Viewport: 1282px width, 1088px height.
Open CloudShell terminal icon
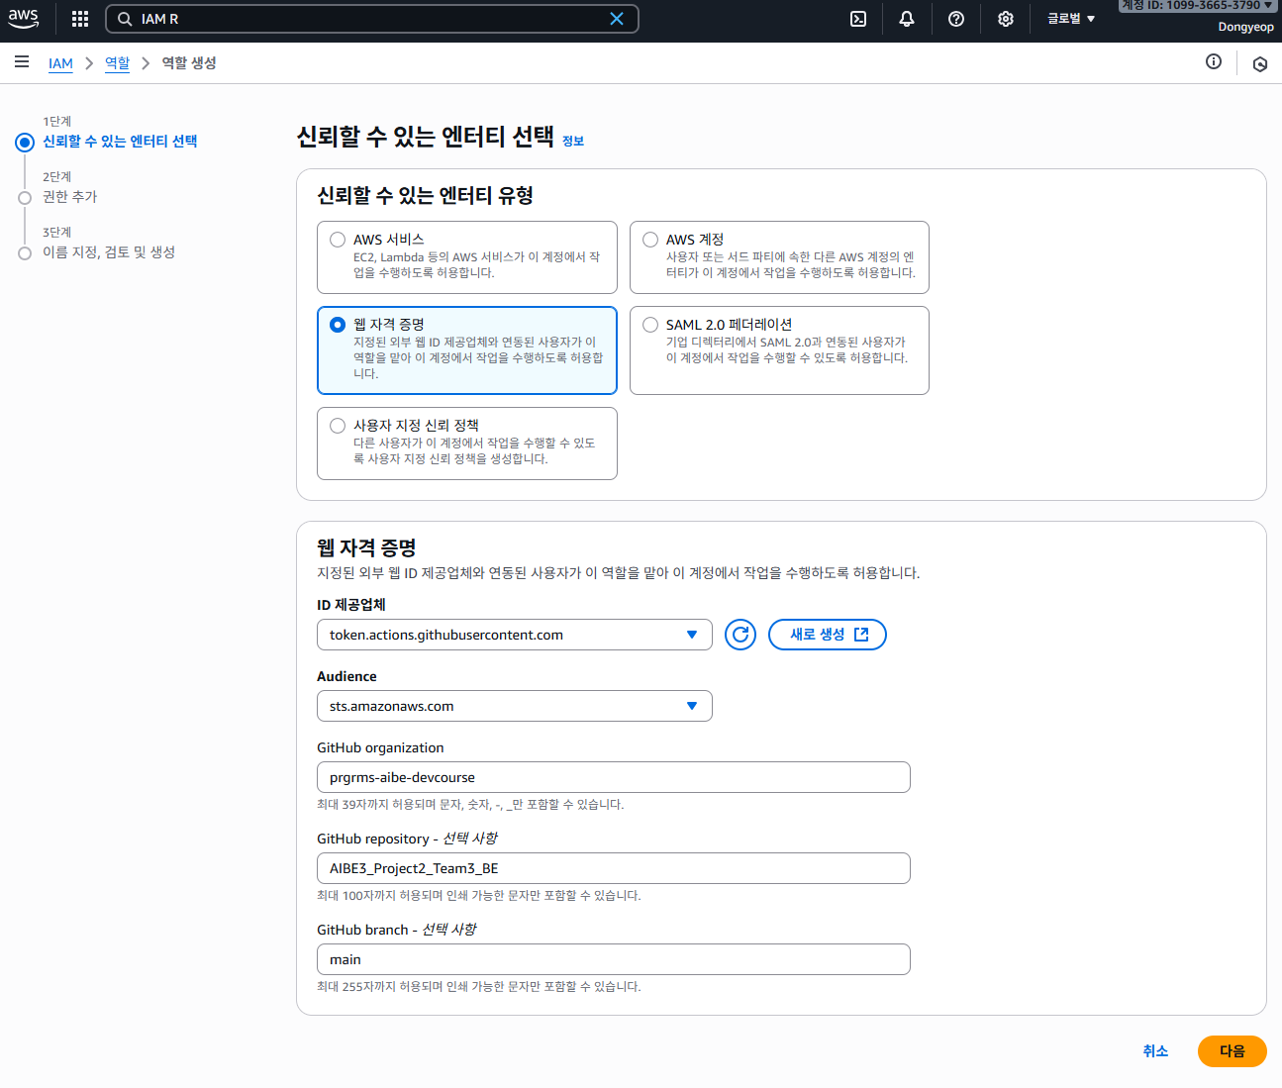(x=858, y=19)
